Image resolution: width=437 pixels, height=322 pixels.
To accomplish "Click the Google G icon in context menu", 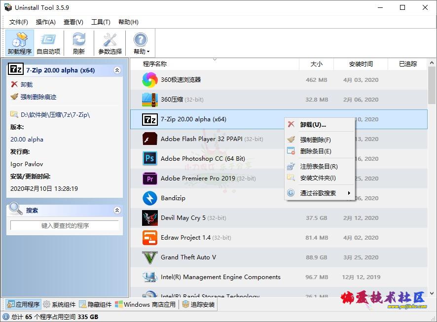I will pos(291,193).
